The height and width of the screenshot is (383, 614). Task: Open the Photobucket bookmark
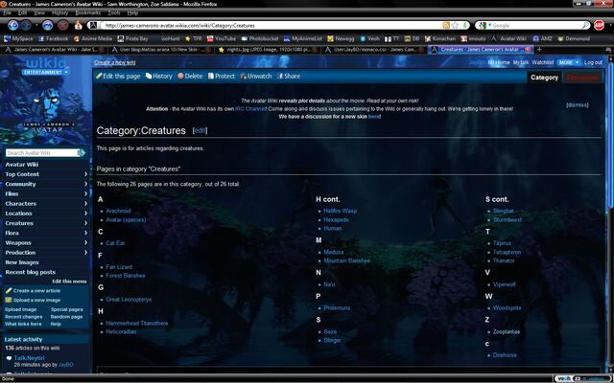click(260, 38)
